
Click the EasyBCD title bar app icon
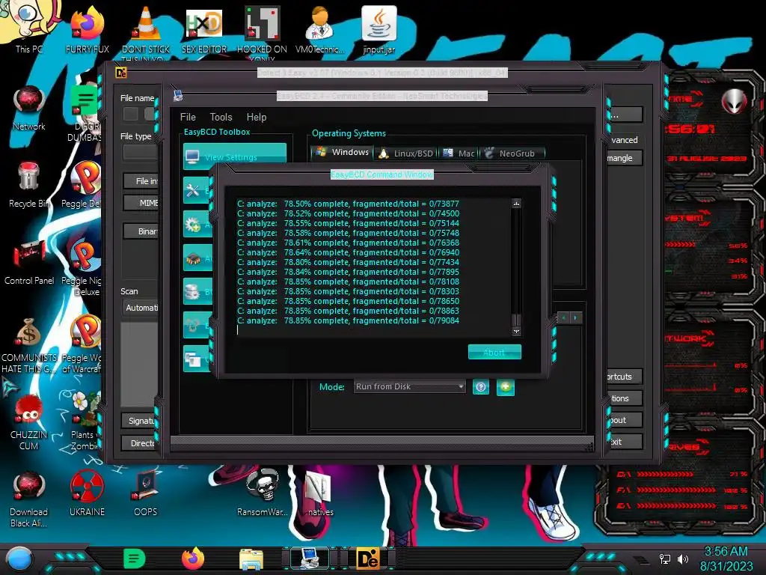(x=178, y=95)
